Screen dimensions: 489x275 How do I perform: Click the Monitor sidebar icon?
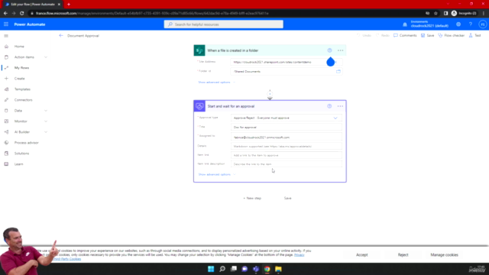(x=6, y=121)
